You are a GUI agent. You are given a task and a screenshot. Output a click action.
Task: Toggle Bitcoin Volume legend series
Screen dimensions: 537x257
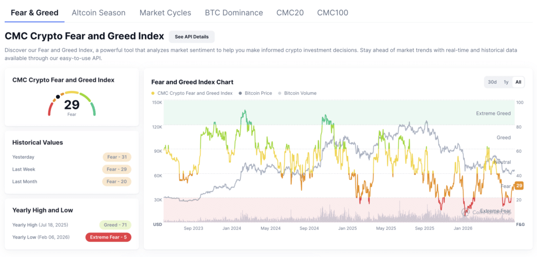click(297, 93)
